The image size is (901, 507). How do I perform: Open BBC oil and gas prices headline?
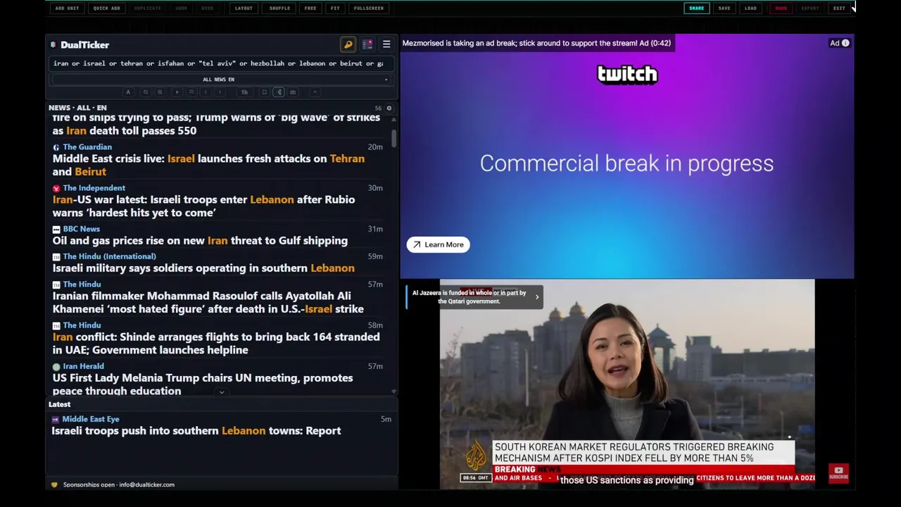click(x=200, y=240)
